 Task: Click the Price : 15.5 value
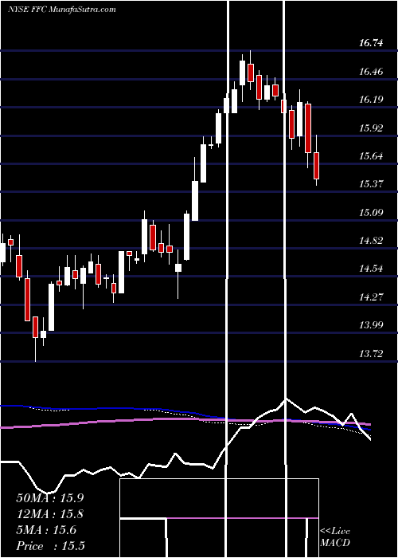click(50, 546)
